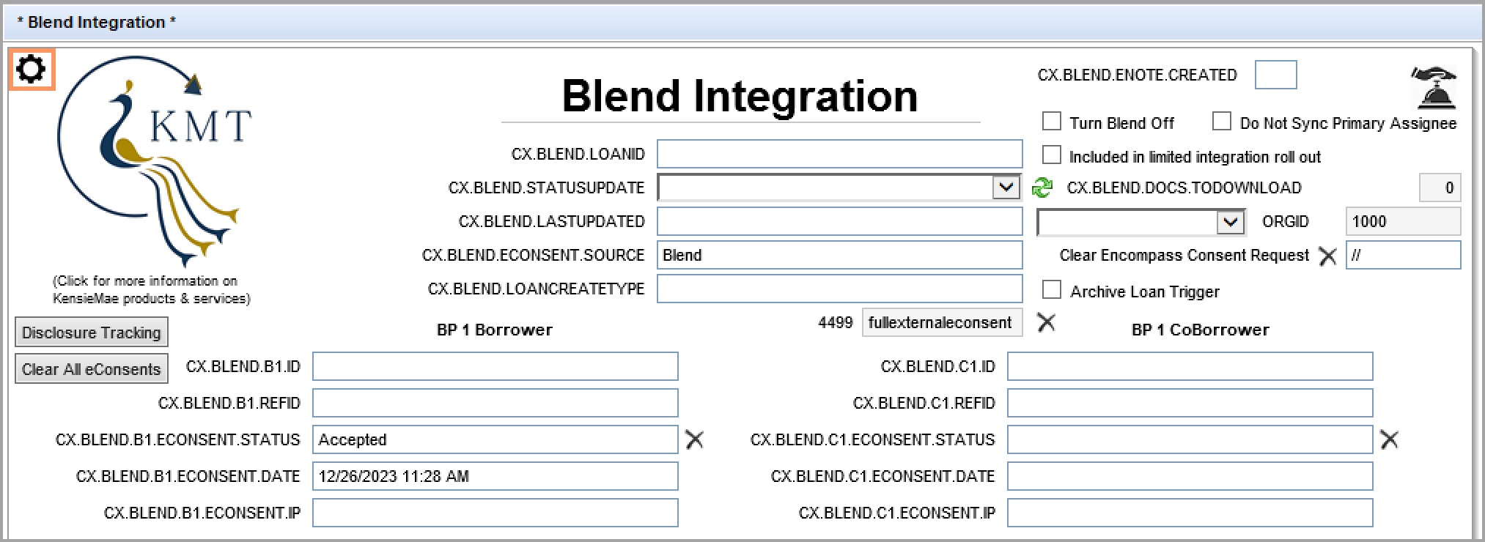Click the CX.BLEND.C1.ECONSENT.DATE field
This screenshot has width=1485, height=542.
pyautogui.click(x=1190, y=476)
